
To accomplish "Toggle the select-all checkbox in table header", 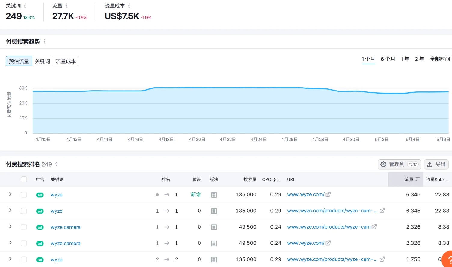I will click(24, 179).
